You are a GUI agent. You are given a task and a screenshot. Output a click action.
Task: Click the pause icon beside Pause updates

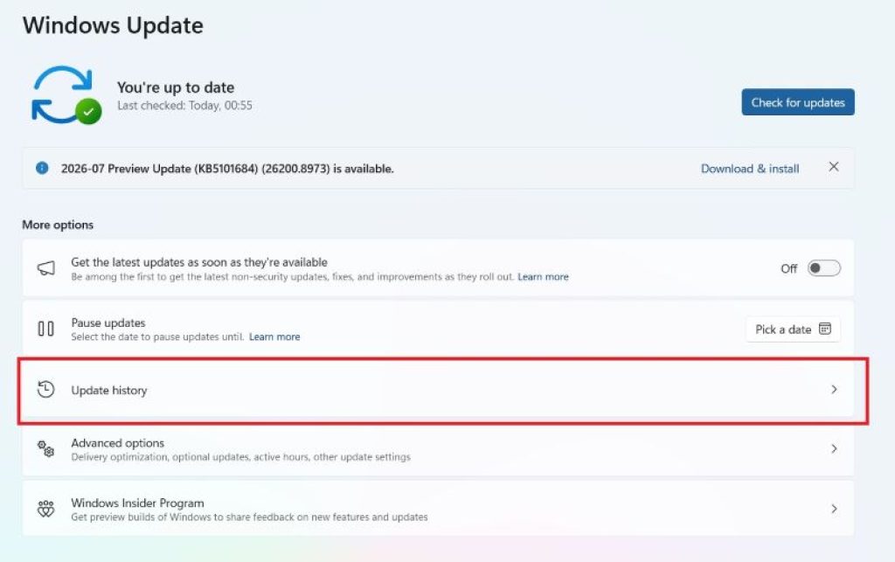(x=45, y=329)
